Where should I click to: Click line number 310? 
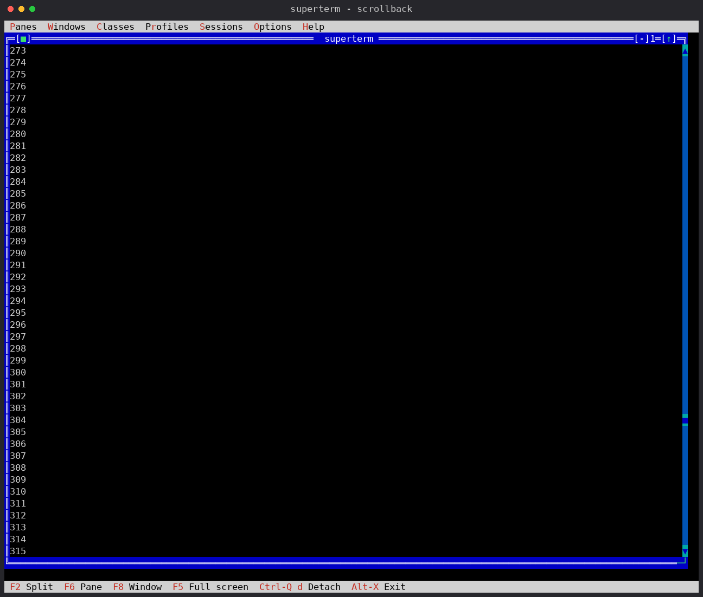pyautogui.click(x=18, y=491)
